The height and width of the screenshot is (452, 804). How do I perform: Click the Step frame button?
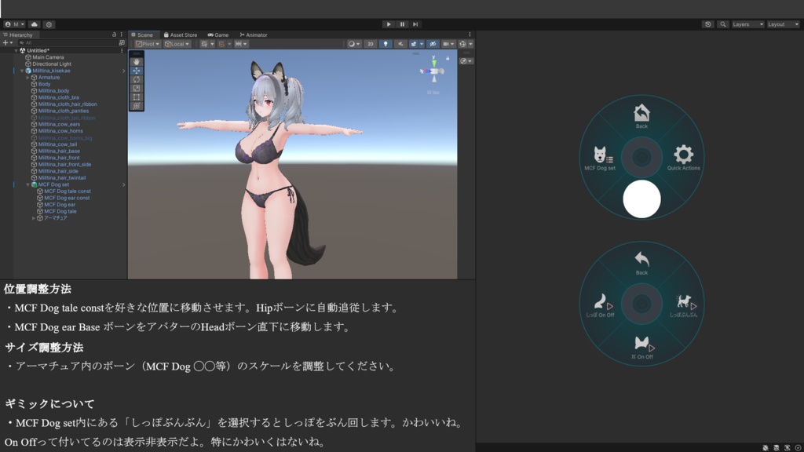pos(415,24)
